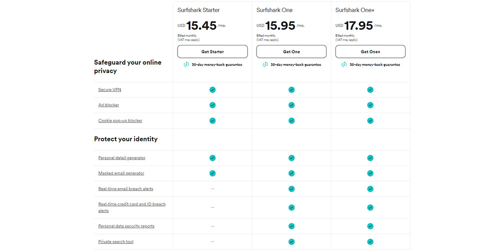
Task: Click the dash for Starter Personal data security reports
Action: [212, 226]
